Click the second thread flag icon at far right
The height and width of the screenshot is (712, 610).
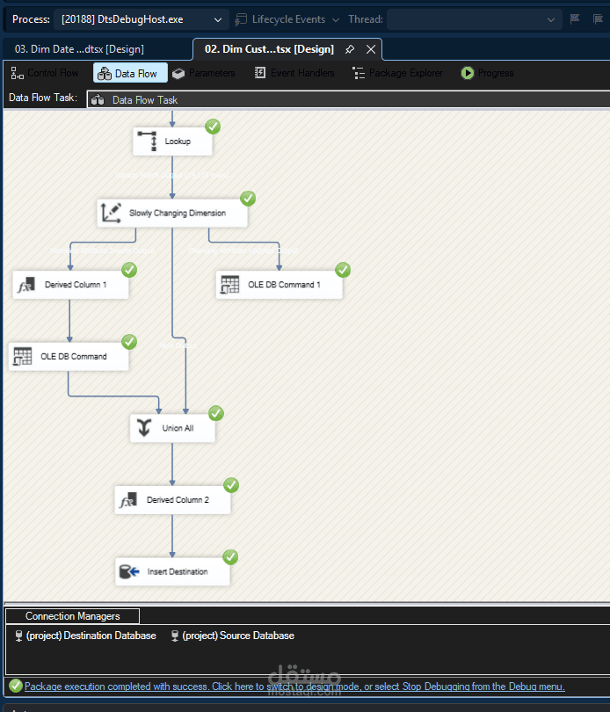click(599, 19)
